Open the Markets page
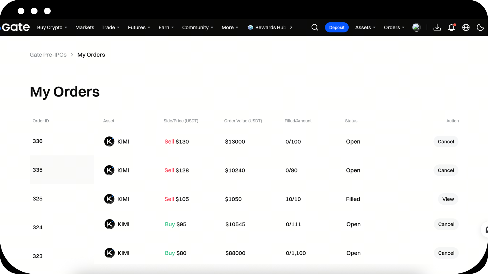This screenshot has height=274, width=488. 85,27
